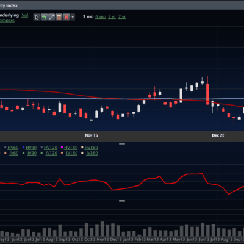Screen dimensions: 244x244
Task: Toggle the HV120 volatility series
Action: coord(51,148)
